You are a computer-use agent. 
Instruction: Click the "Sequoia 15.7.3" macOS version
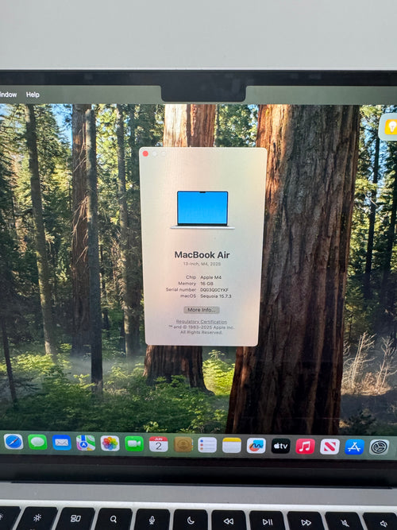[x=216, y=296]
